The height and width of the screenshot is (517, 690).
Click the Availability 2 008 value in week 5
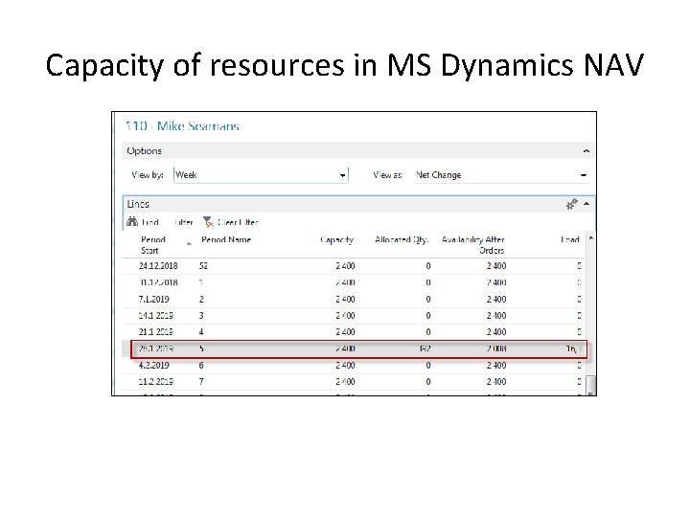click(x=496, y=348)
